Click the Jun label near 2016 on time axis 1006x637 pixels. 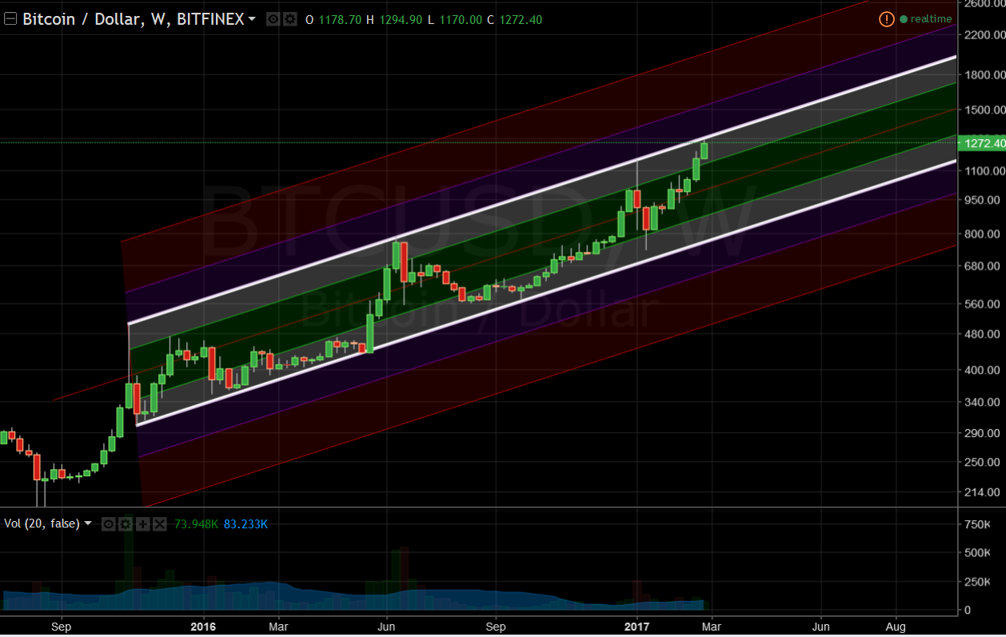tap(387, 627)
